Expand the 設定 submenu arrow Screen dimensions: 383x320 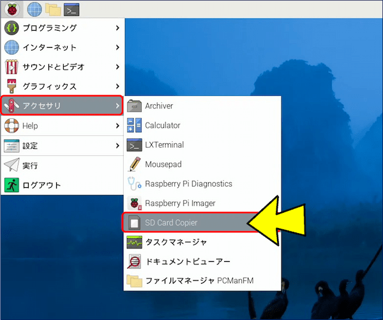pos(117,146)
